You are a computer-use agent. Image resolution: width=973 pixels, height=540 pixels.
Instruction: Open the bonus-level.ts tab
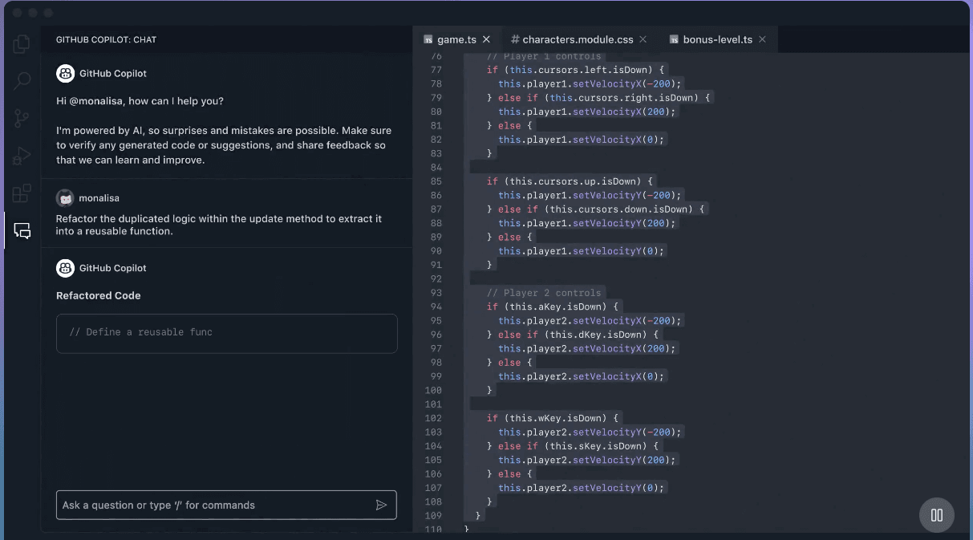[x=717, y=39]
